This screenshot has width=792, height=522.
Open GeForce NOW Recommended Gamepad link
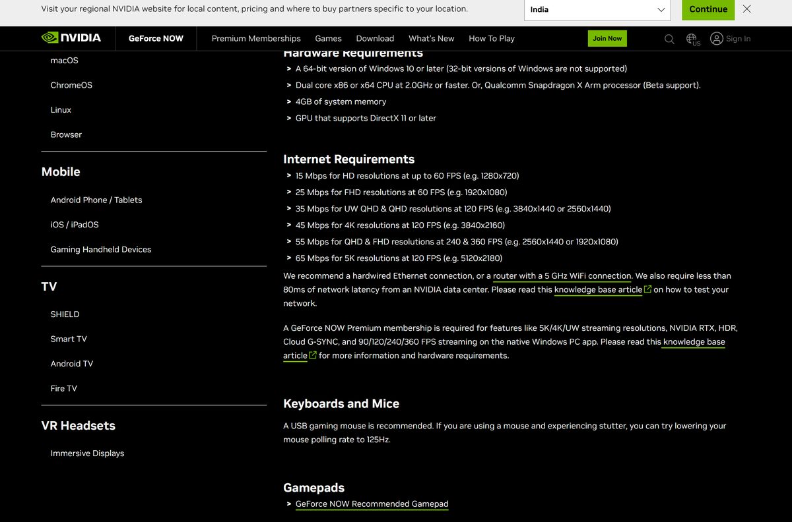click(x=372, y=504)
